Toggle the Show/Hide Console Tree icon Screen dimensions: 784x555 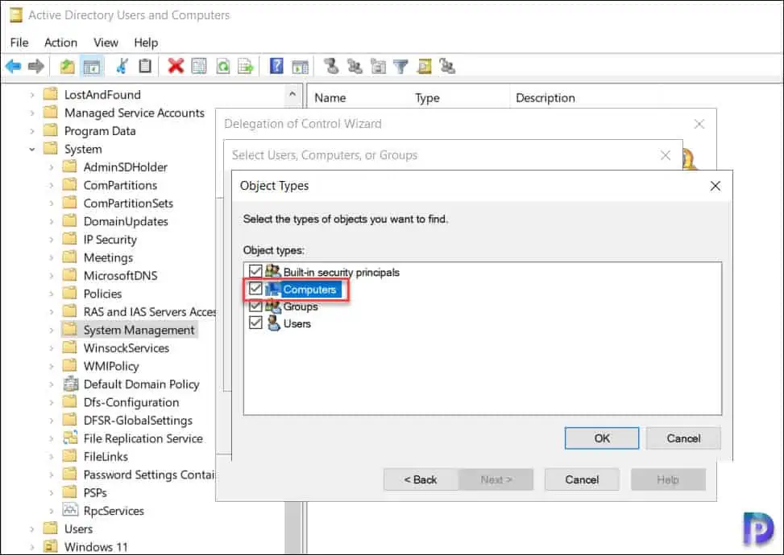coord(92,66)
